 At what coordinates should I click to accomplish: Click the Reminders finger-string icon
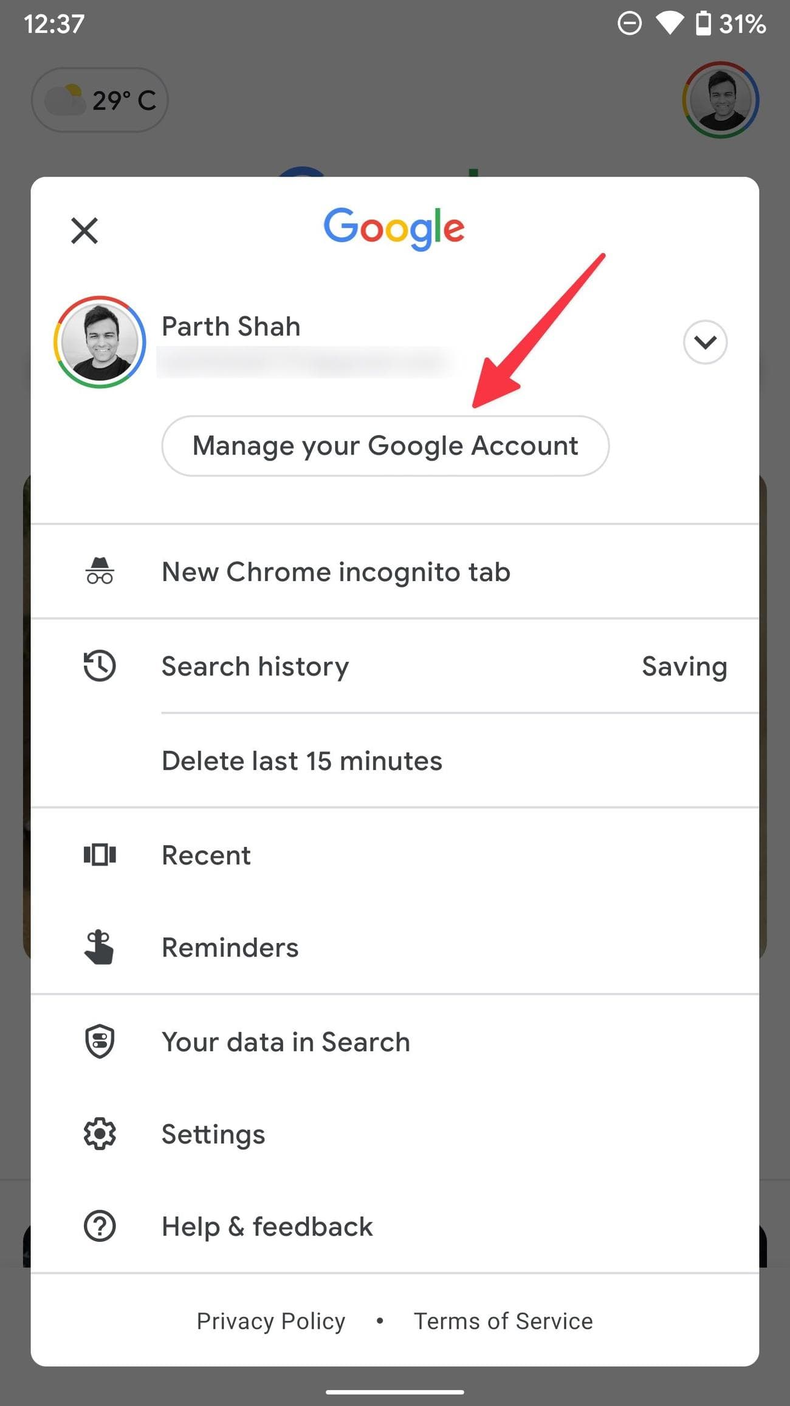click(x=99, y=947)
